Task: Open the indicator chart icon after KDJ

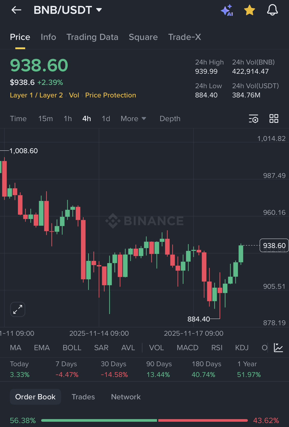Action: (279, 348)
